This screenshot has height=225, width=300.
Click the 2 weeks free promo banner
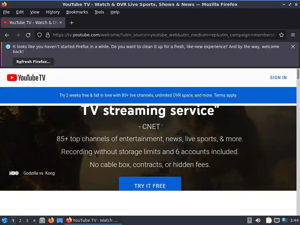click(148, 95)
